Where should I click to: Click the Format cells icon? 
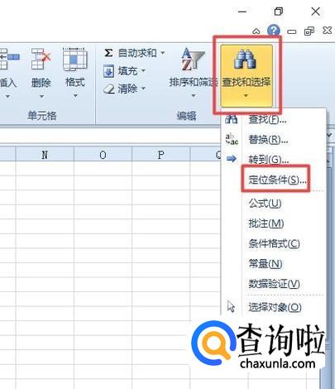74,59
